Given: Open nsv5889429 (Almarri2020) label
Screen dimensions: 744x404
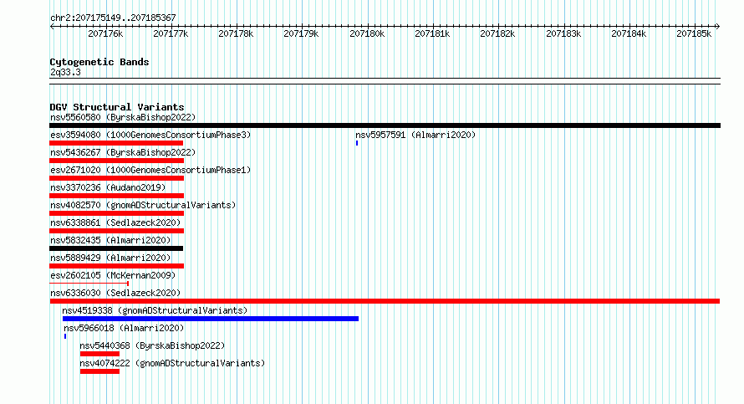Looking at the screenshot, I should (x=110, y=258).
